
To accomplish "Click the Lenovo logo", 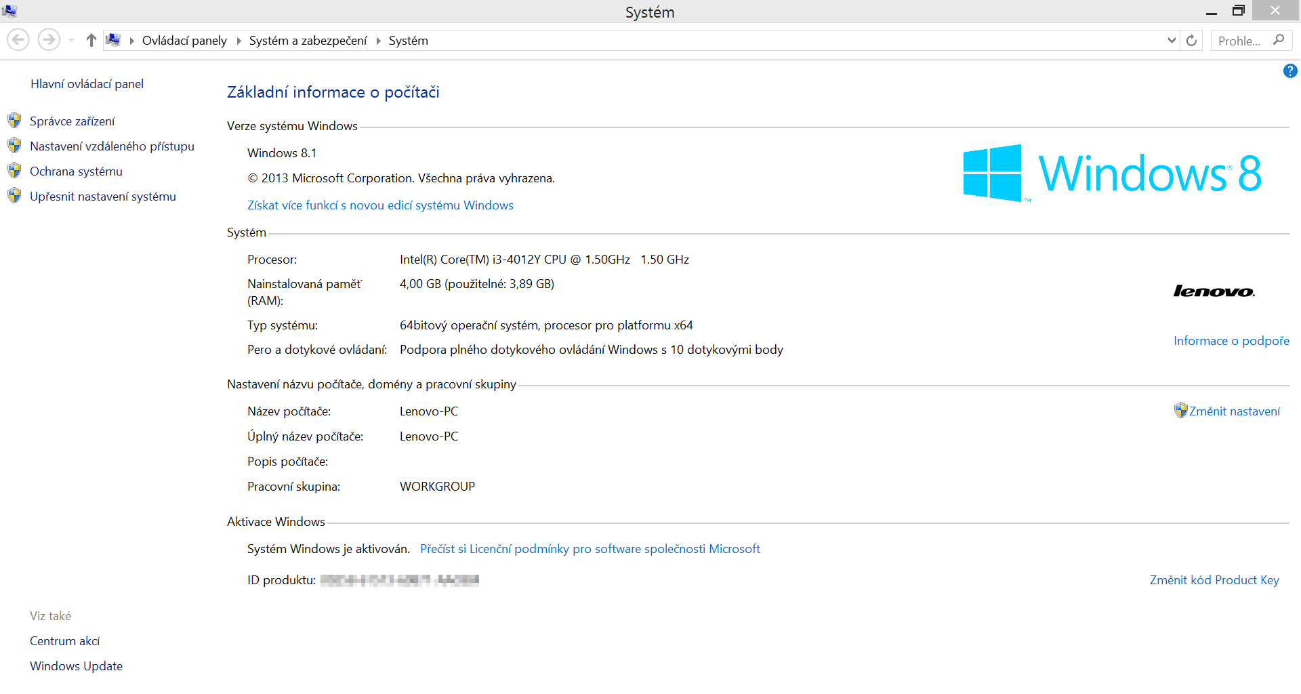I will click(x=1214, y=291).
